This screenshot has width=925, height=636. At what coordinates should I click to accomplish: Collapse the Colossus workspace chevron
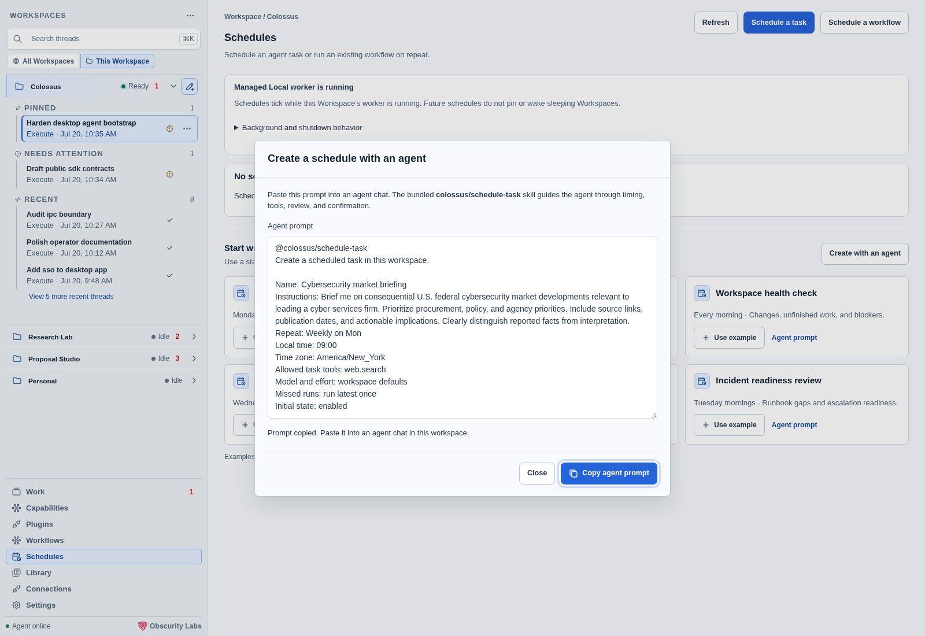click(x=173, y=86)
